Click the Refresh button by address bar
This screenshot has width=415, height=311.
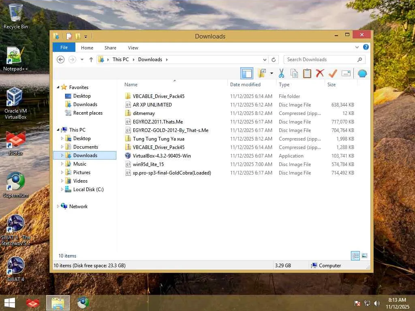click(x=274, y=60)
